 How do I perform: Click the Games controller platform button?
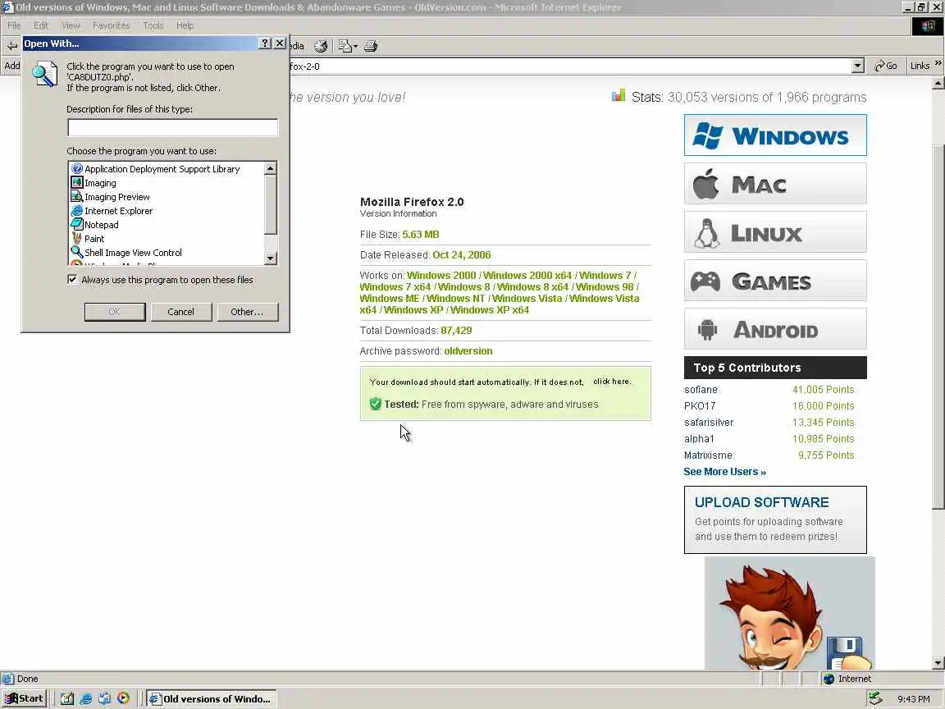775,281
